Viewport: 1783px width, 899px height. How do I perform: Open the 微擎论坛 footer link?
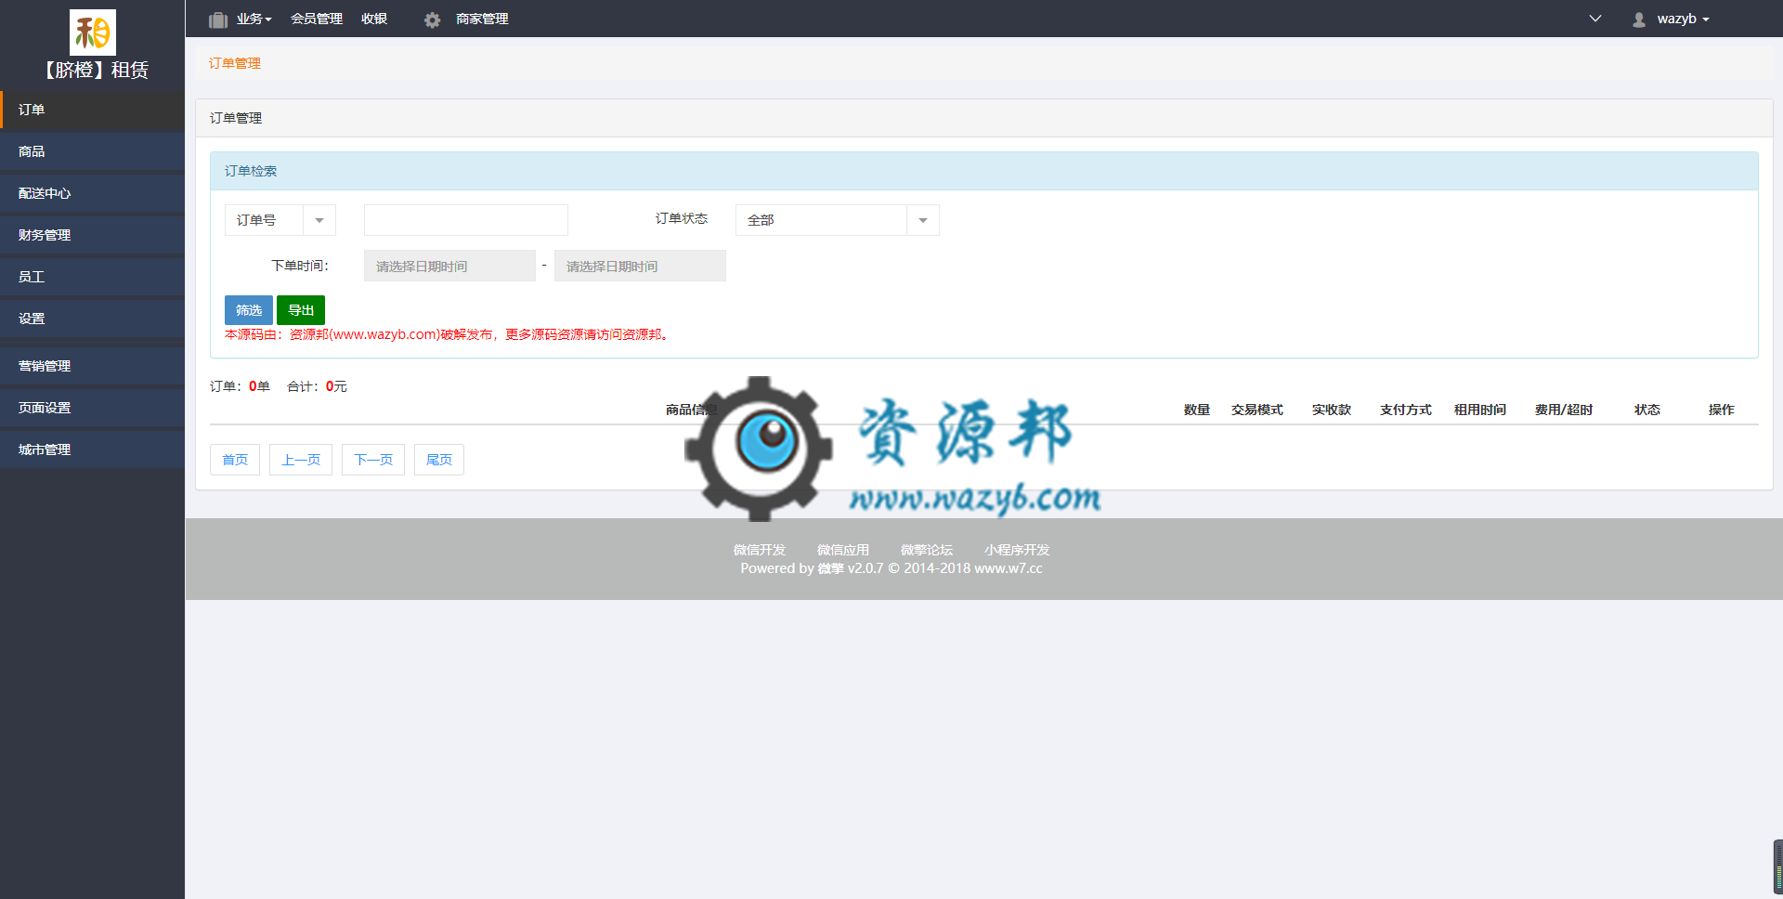[927, 550]
